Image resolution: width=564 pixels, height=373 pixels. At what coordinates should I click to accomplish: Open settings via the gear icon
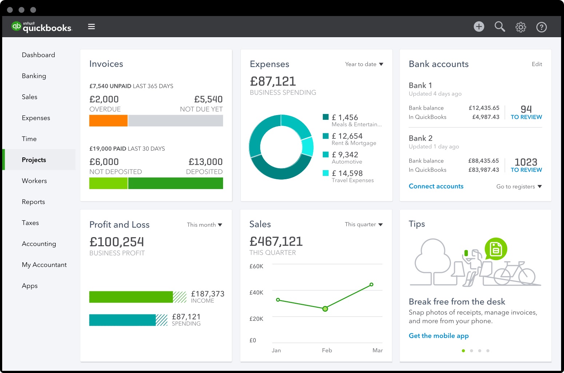pyautogui.click(x=521, y=27)
